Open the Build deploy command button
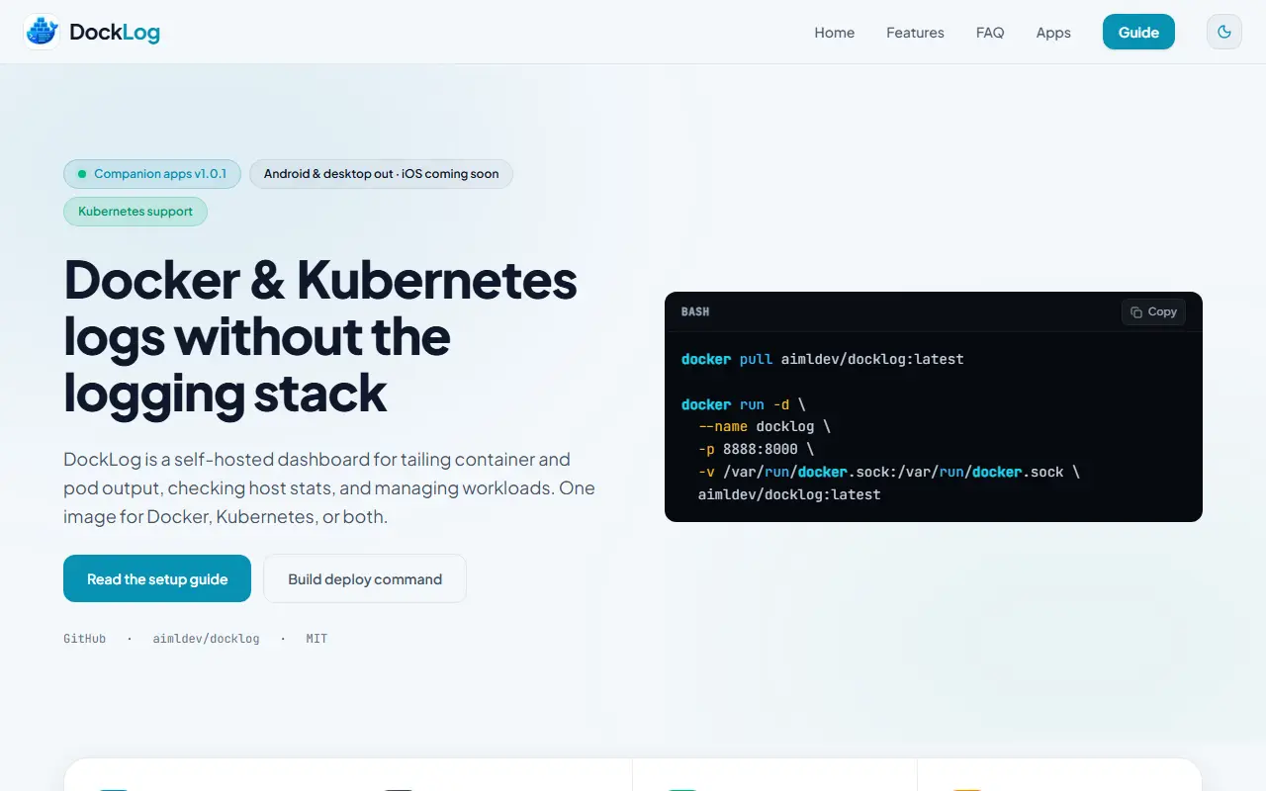This screenshot has height=791, width=1266. coord(365,578)
